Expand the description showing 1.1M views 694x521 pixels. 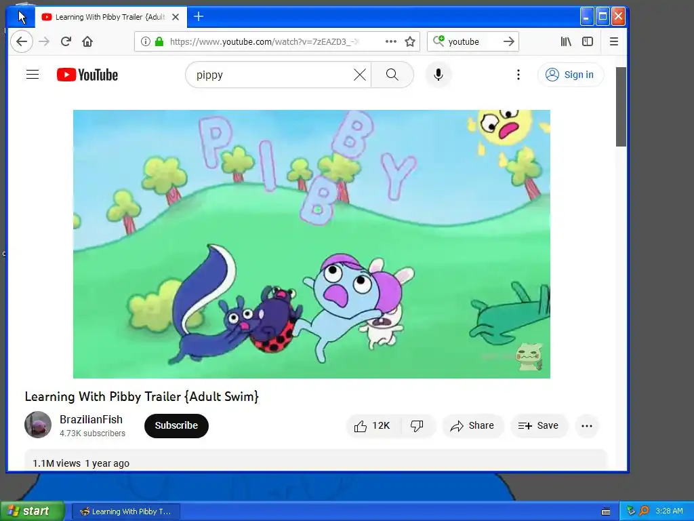[x=315, y=461]
